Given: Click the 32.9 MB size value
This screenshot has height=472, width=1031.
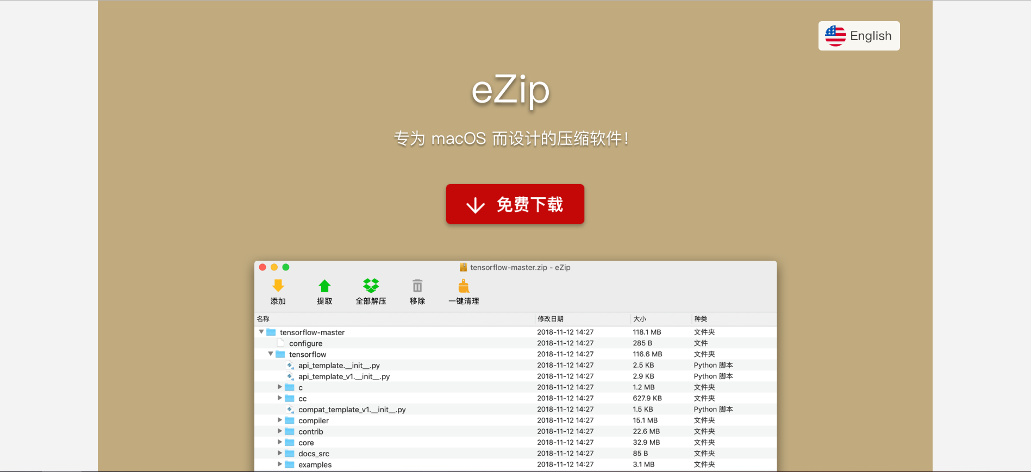Looking at the screenshot, I should click(646, 442).
